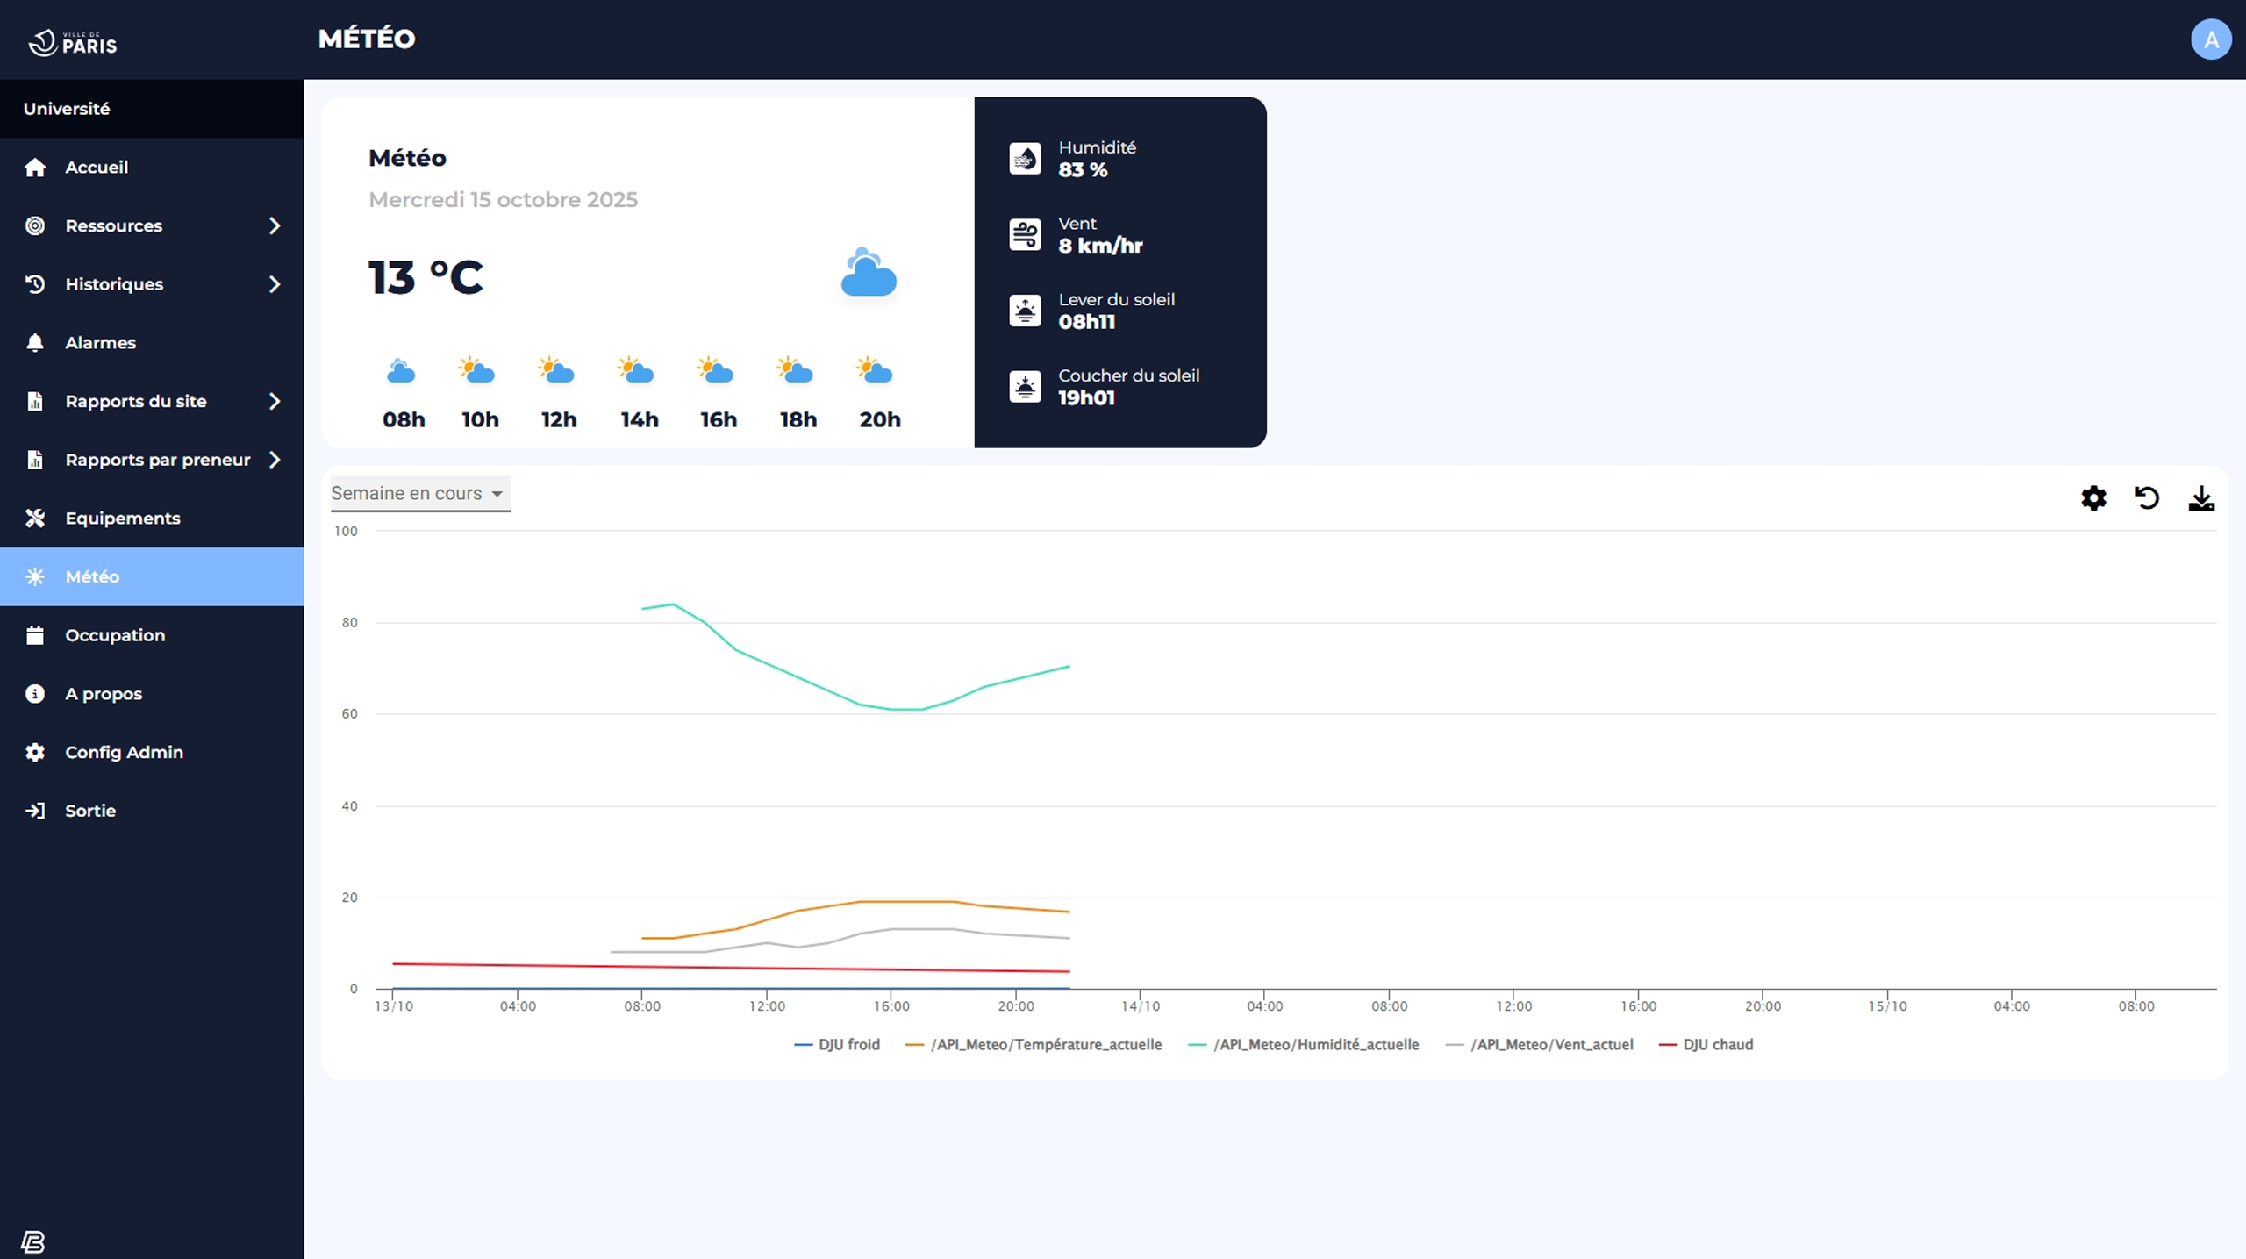Click the Humidité icon in weather panel
The width and height of the screenshot is (2246, 1259).
(x=1025, y=159)
